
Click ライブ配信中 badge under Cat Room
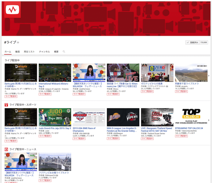click(x=113, y=94)
